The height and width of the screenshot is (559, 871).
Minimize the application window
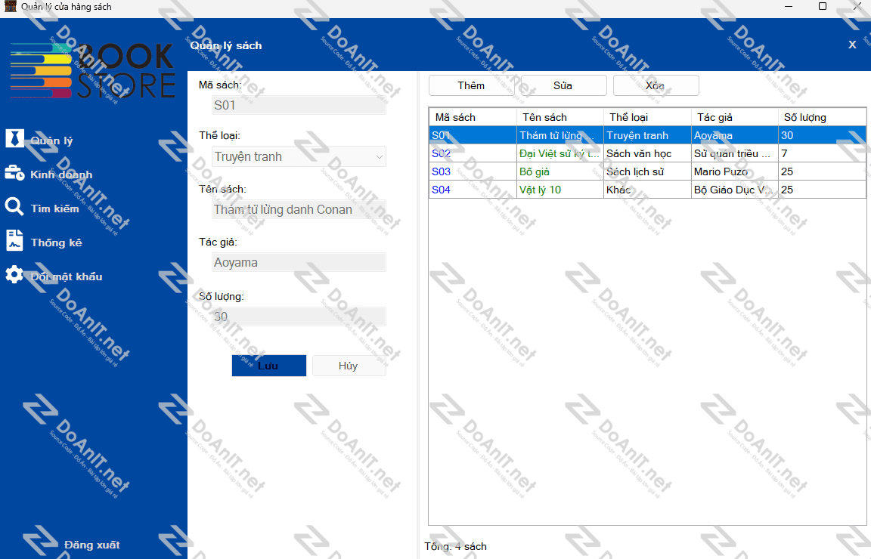click(789, 6)
